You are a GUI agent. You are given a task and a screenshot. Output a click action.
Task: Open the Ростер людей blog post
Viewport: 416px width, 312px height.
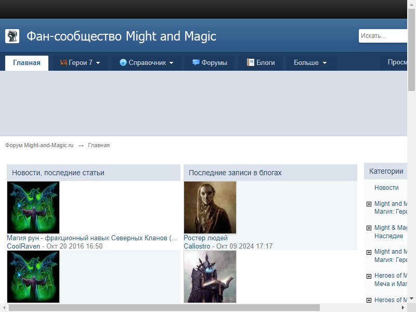205,238
